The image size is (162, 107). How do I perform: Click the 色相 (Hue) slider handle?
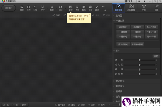(140, 69)
